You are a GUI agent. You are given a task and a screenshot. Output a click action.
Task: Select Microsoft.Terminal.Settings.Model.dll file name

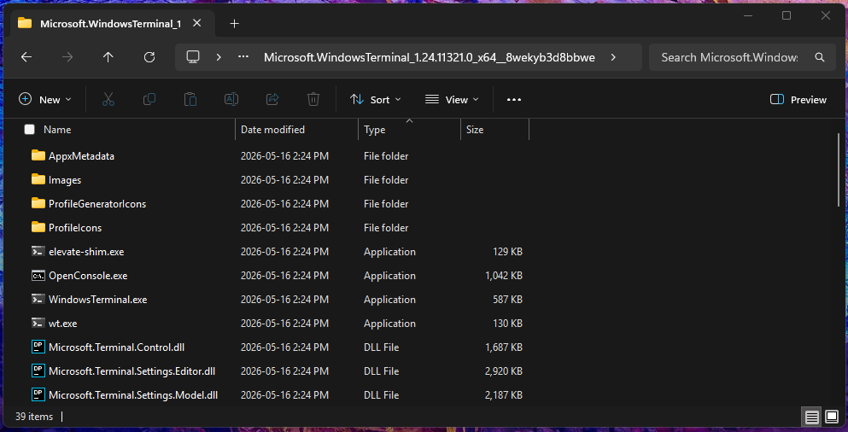coord(133,395)
